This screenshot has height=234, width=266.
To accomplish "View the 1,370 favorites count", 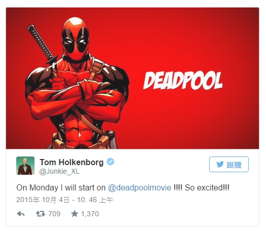I will click(90, 214).
